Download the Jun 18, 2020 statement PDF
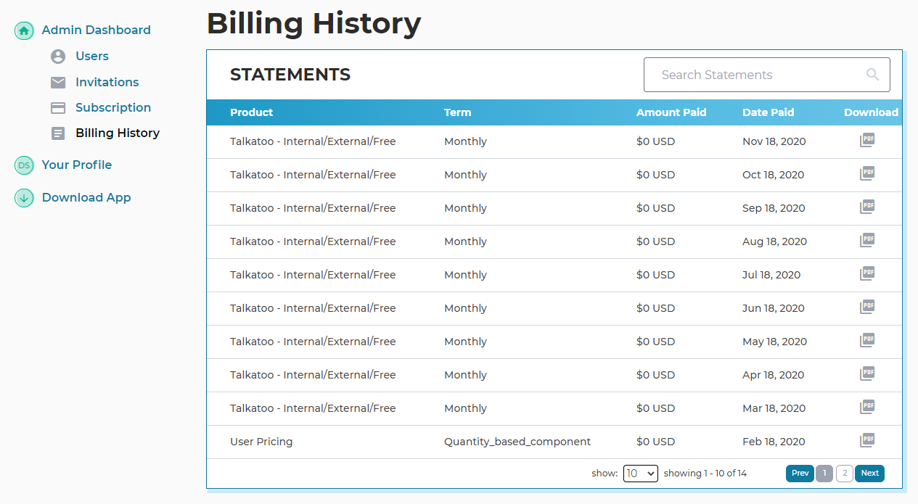The height and width of the screenshot is (504, 918). (867, 307)
